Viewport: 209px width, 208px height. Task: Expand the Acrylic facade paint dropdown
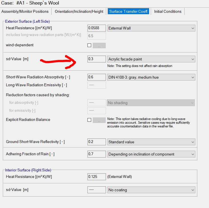(x=151, y=59)
